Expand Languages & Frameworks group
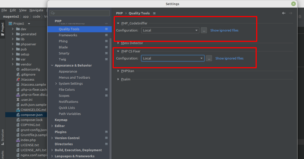This screenshot has width=304, height=159. pyautogui.click(x=52, y=156)
